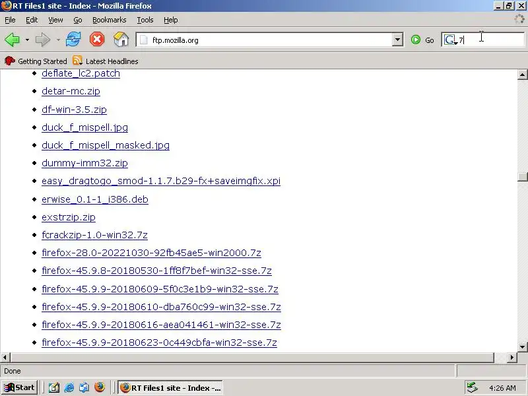Download firefox-45.9.9-20180609 build
Screen dimensions: 528x396
(x=160, y=289)
